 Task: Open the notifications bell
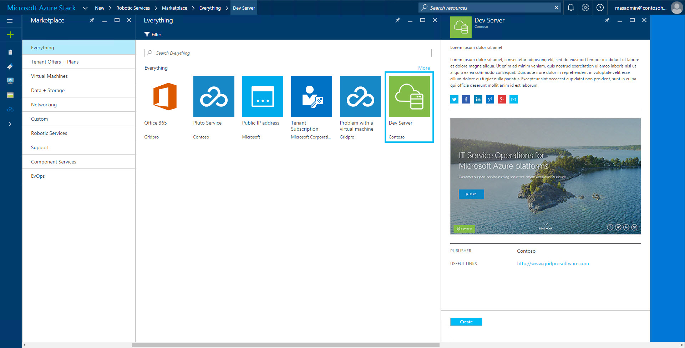571,7
